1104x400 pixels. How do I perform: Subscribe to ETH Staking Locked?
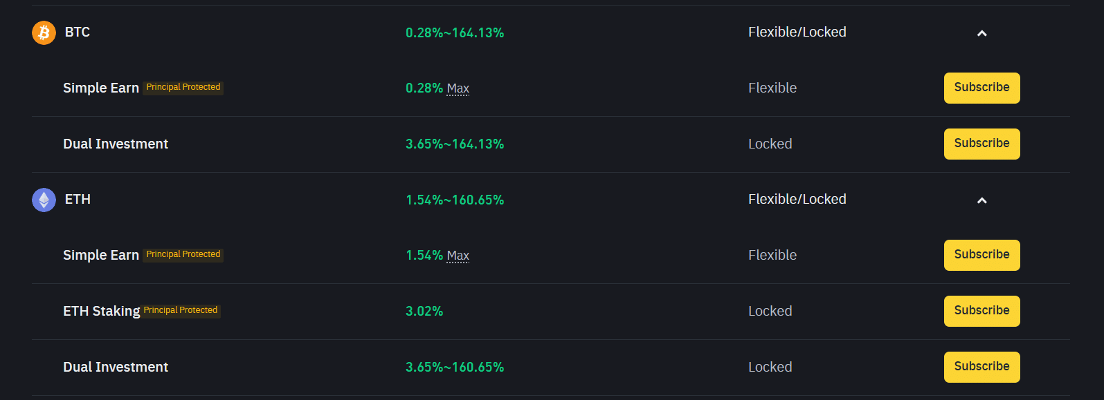click(x=981, y=311)
